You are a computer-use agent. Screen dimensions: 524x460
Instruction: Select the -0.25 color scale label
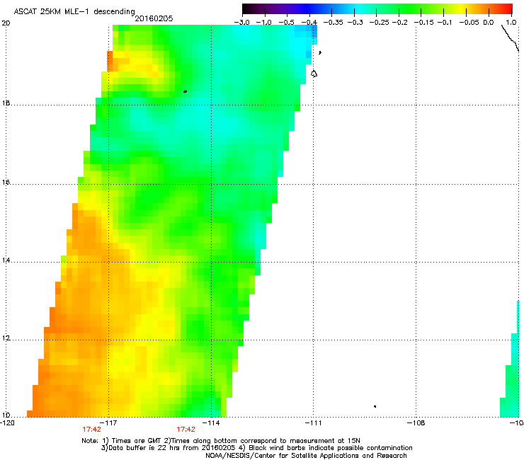[x=380, y=23]
